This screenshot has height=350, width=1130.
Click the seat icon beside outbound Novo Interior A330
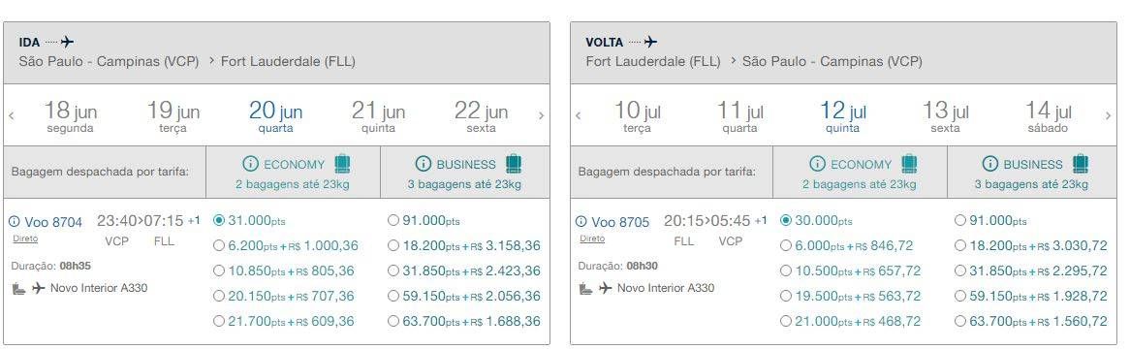[18, 288]
